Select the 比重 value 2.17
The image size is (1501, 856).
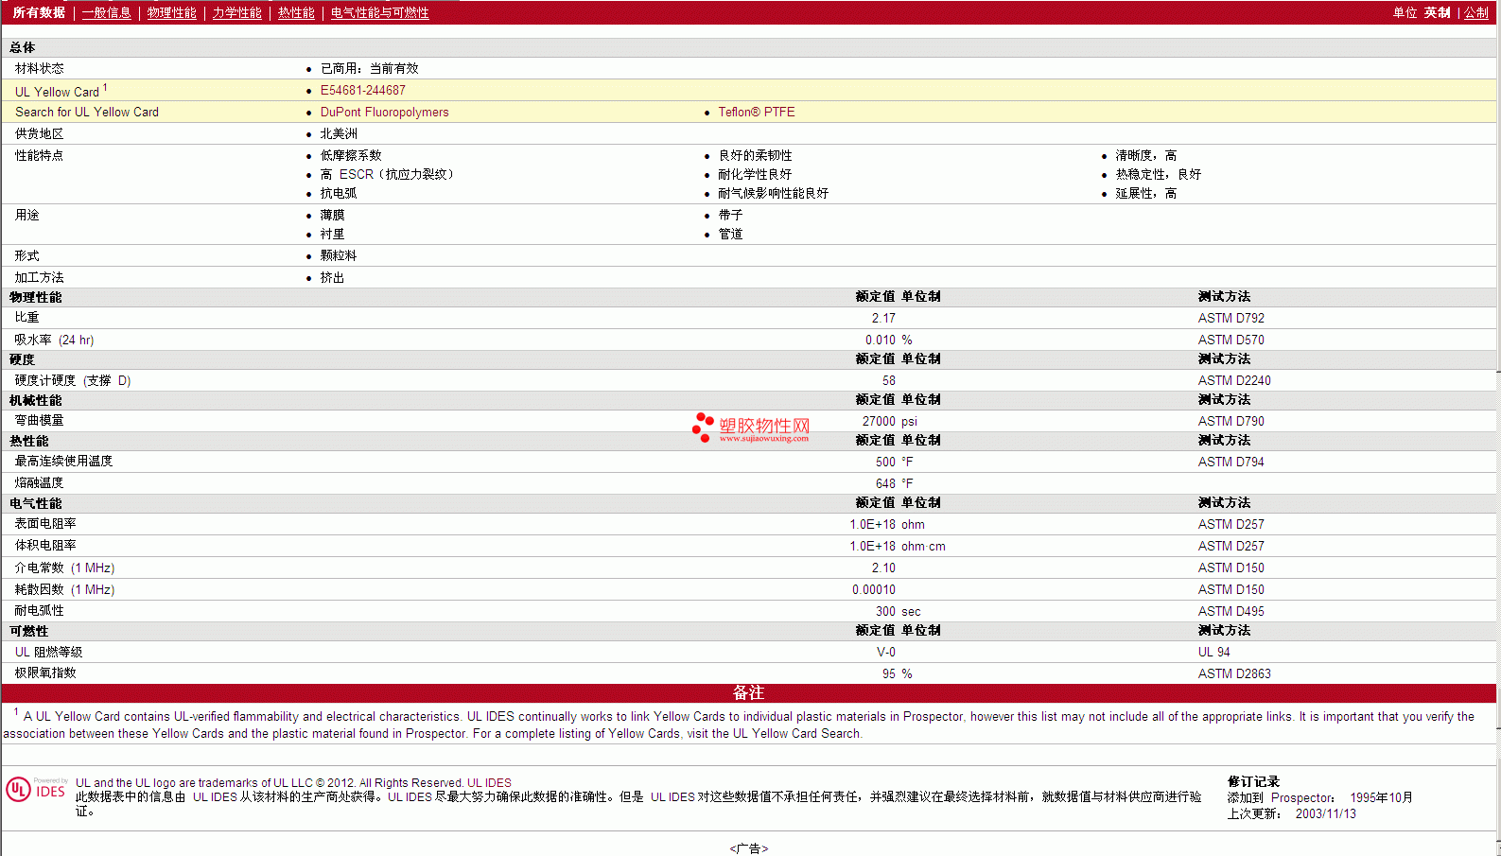coord(883,318)
